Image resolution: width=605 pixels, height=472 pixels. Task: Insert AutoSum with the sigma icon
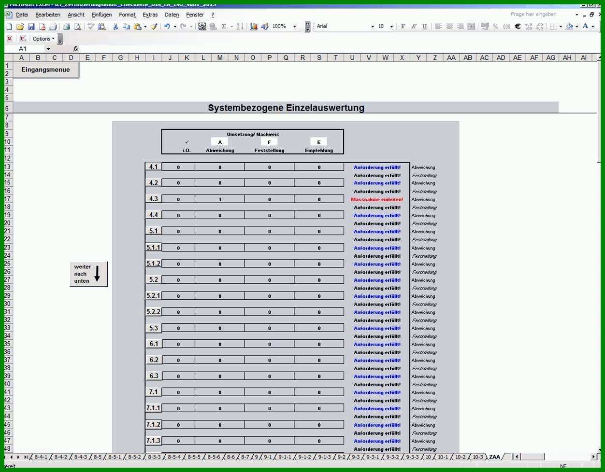point(224,27)
